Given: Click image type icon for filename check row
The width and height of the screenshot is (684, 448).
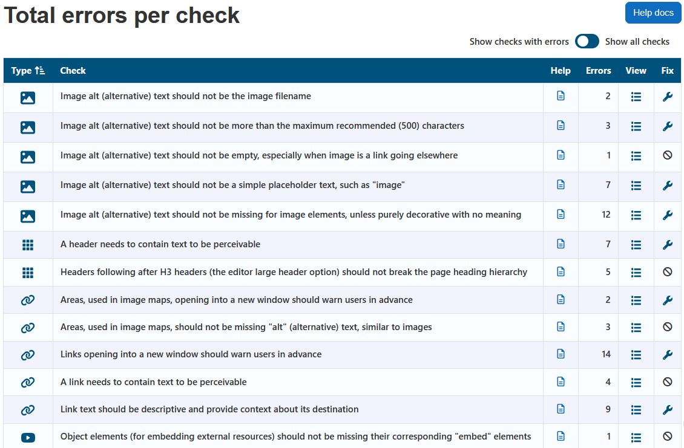Looking at the screenshot, I should (x=28, y=97).
